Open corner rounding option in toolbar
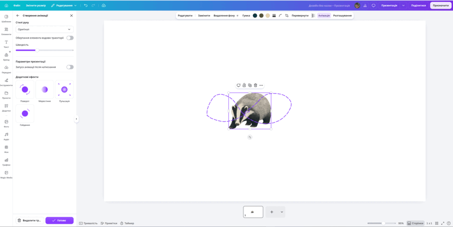Image resolution: width=453 pixels, height=227 pixels. click(x=280, y=15)
